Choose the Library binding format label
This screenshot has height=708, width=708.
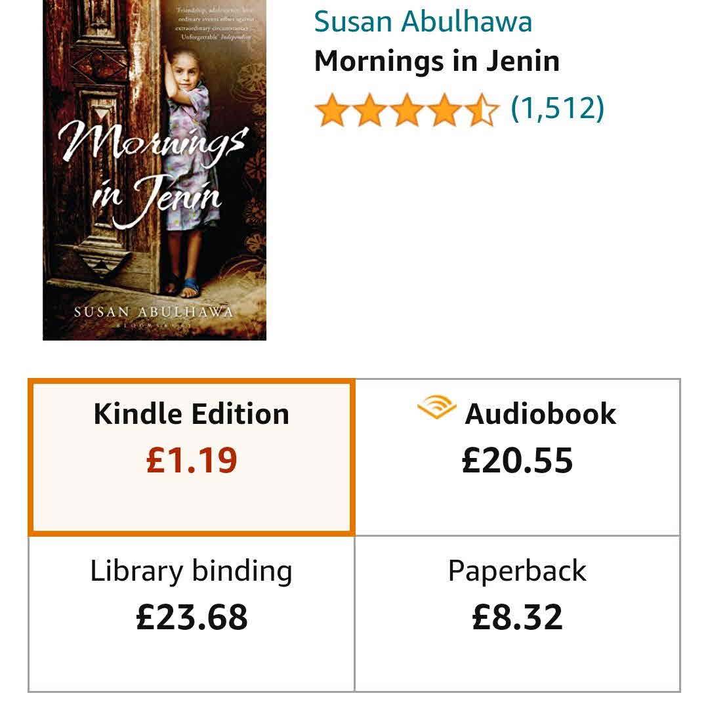point(191,571)
